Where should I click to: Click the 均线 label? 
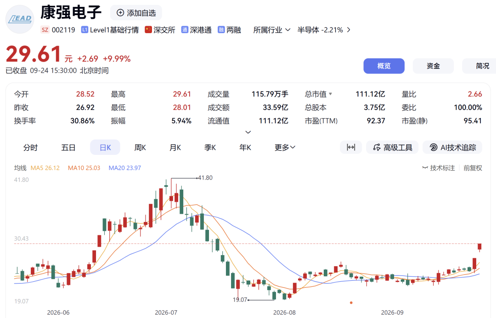point(20,168)
